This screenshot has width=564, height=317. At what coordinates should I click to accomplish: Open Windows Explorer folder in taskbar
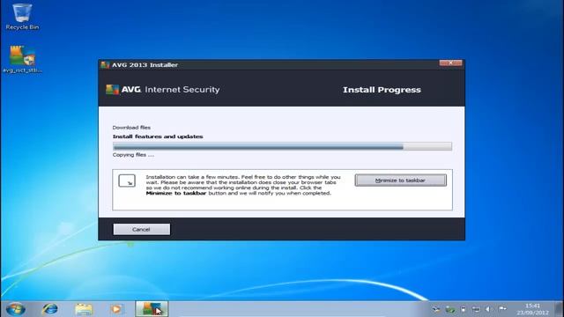pos(84,309)
